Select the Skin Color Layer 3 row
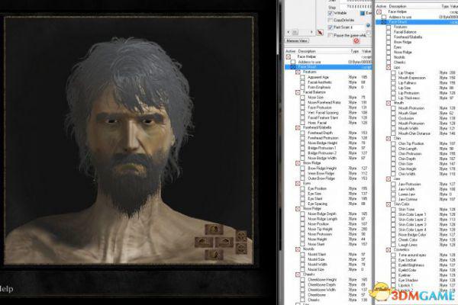458x305 pixels. click(417, 224)
